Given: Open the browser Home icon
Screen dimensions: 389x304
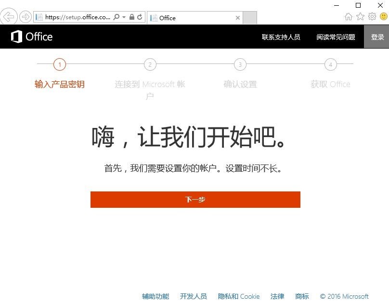Looking at the screenshot, I should click(348, 17).
